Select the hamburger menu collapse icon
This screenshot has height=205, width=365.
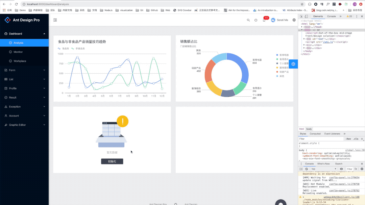[x=55, y=20]
